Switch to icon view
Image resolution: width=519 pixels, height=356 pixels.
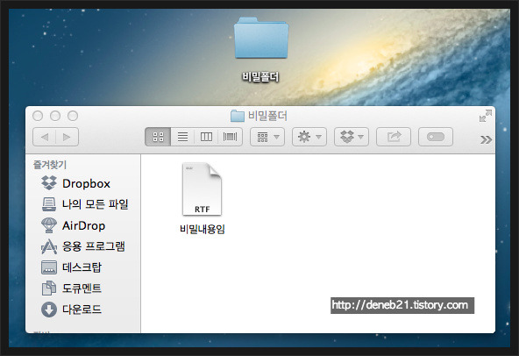pos(158,137)
